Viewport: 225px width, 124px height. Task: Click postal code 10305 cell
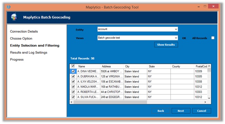(201, 76)
